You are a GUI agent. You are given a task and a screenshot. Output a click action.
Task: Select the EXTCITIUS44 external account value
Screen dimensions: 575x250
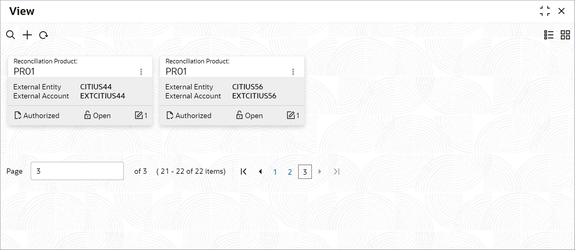(102, 96)
